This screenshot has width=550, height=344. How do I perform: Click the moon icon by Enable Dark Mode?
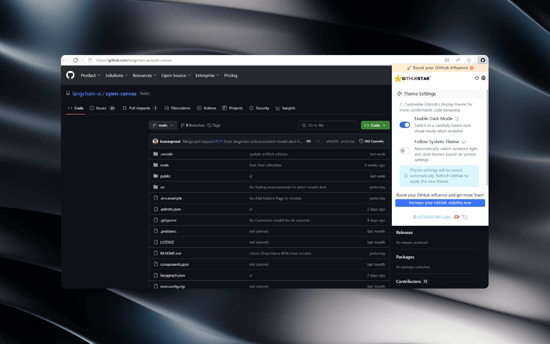[x=457, y=118]
